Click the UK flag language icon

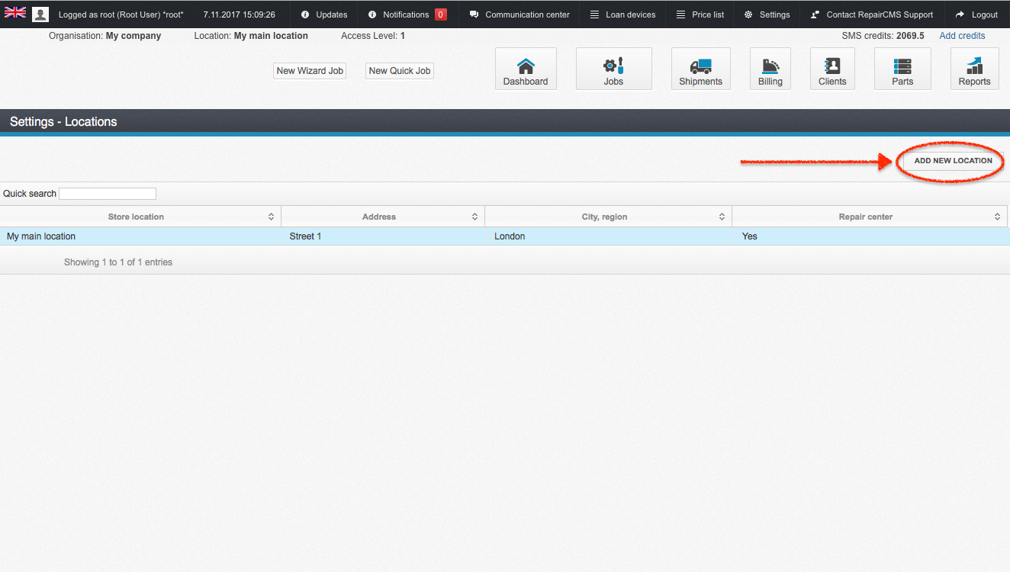click(x=15, y=13)
